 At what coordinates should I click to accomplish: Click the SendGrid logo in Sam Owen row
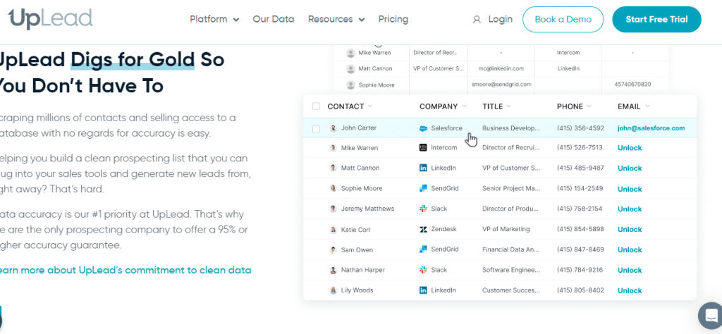[x=423, y=249]
